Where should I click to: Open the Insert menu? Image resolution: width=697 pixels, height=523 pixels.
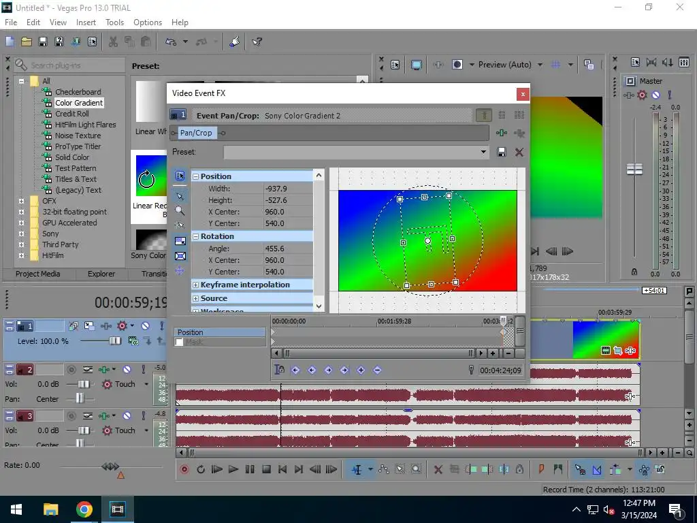click(x=86, y=22)
